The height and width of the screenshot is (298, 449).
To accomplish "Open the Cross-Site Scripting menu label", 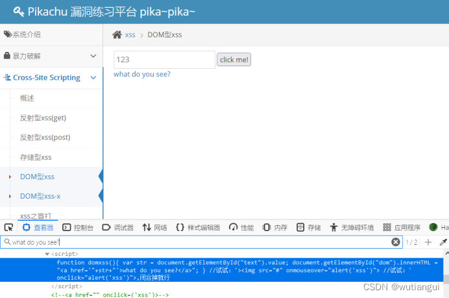I will pyautogui.click(x=46, y=77).
